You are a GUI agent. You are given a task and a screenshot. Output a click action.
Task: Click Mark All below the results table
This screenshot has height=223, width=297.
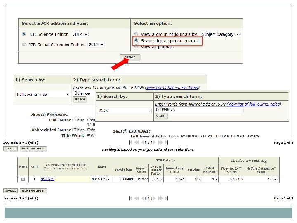coord(11,190)
